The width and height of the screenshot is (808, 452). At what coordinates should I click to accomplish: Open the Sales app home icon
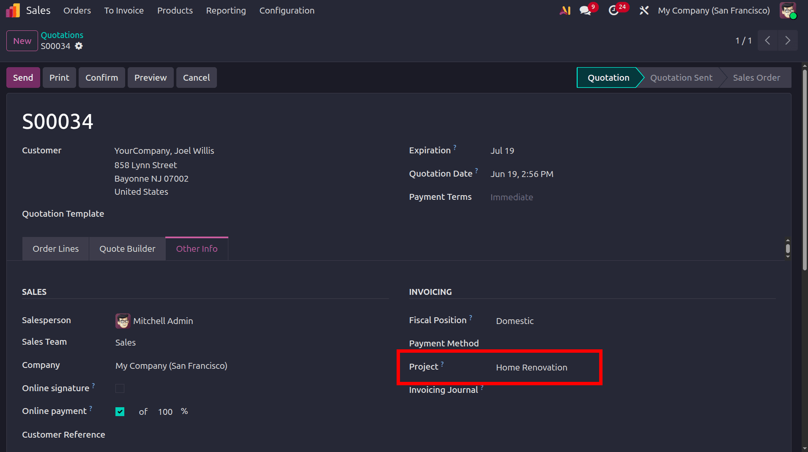[13, 11]
